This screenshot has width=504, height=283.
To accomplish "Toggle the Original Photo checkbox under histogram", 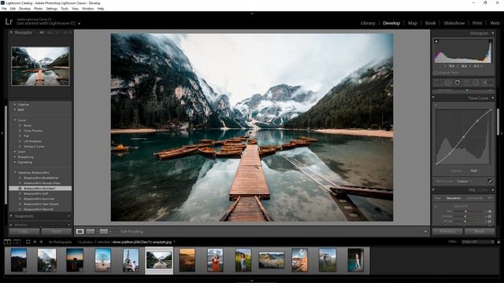I will pyautogui.click(x=436, y=73).
